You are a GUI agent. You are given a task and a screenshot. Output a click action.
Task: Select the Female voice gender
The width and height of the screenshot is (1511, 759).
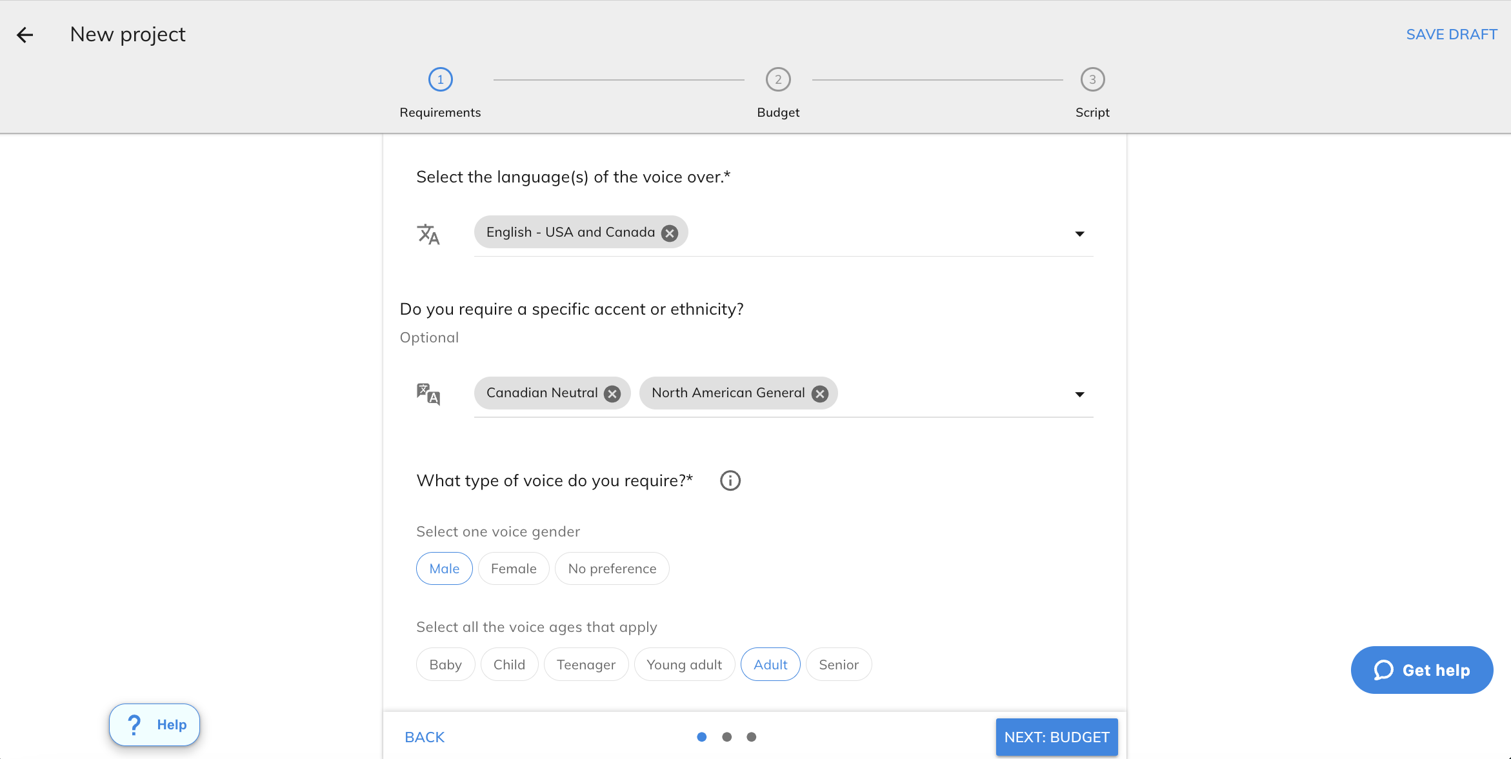pyautogui.click(x=514, y=569)
